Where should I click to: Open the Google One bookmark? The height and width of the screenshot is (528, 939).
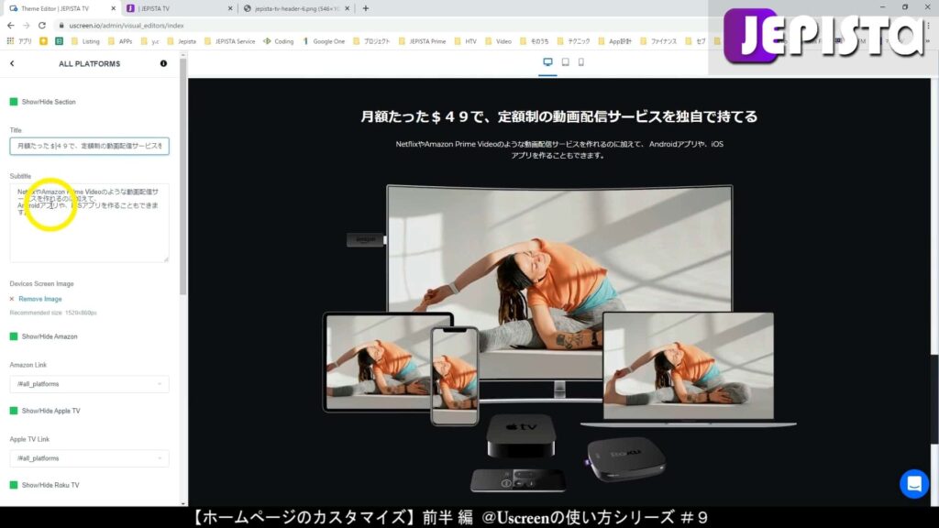(x=324, y=41)
